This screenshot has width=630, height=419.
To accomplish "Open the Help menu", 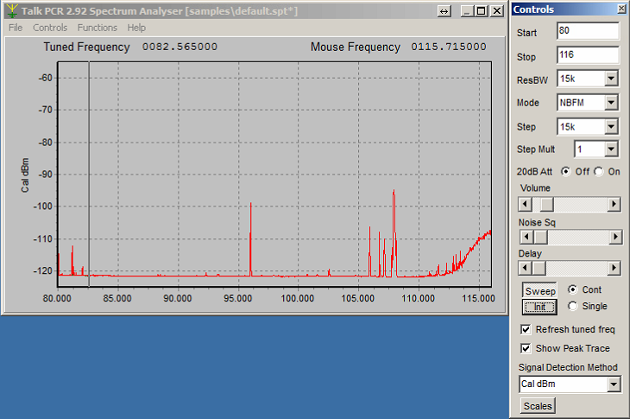I will (136, 28).
